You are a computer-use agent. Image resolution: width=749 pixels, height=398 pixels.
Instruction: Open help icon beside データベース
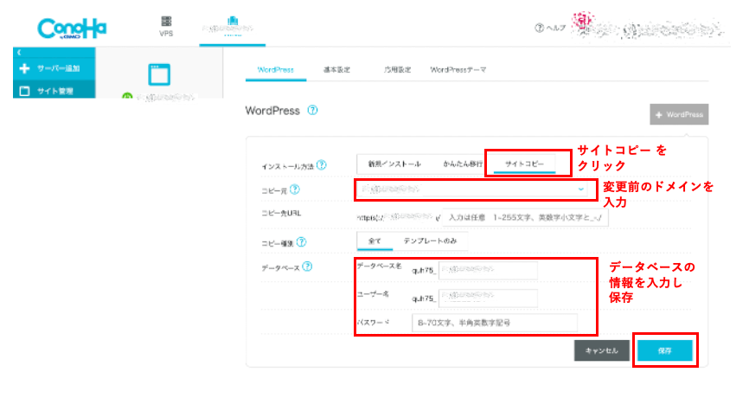[307, 266]
